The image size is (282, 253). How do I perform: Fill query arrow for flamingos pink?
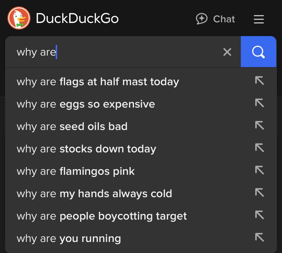pyautogui.click(x=259, y=170)
